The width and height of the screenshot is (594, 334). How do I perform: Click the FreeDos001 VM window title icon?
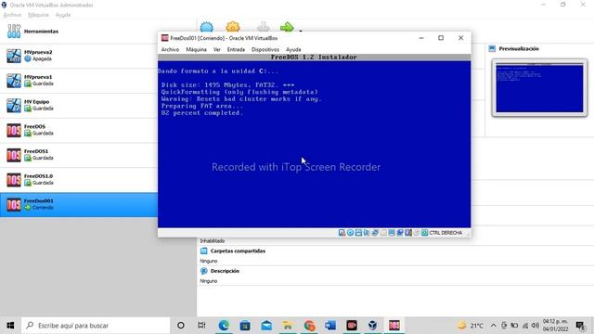click(x=165, y=38)
